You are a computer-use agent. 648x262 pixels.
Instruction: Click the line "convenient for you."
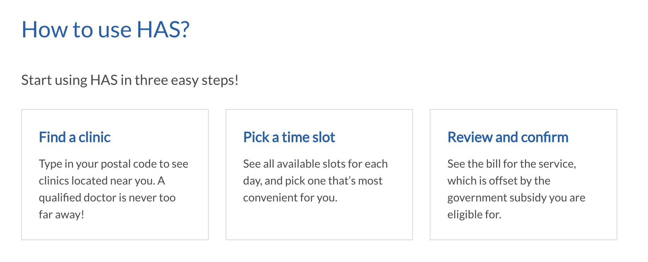click(x=290, y=198)
